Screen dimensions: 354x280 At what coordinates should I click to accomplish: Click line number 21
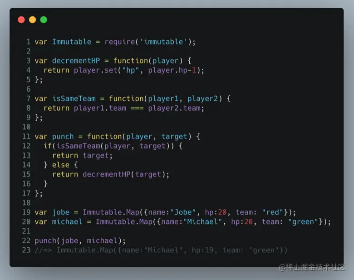[26, 231]
